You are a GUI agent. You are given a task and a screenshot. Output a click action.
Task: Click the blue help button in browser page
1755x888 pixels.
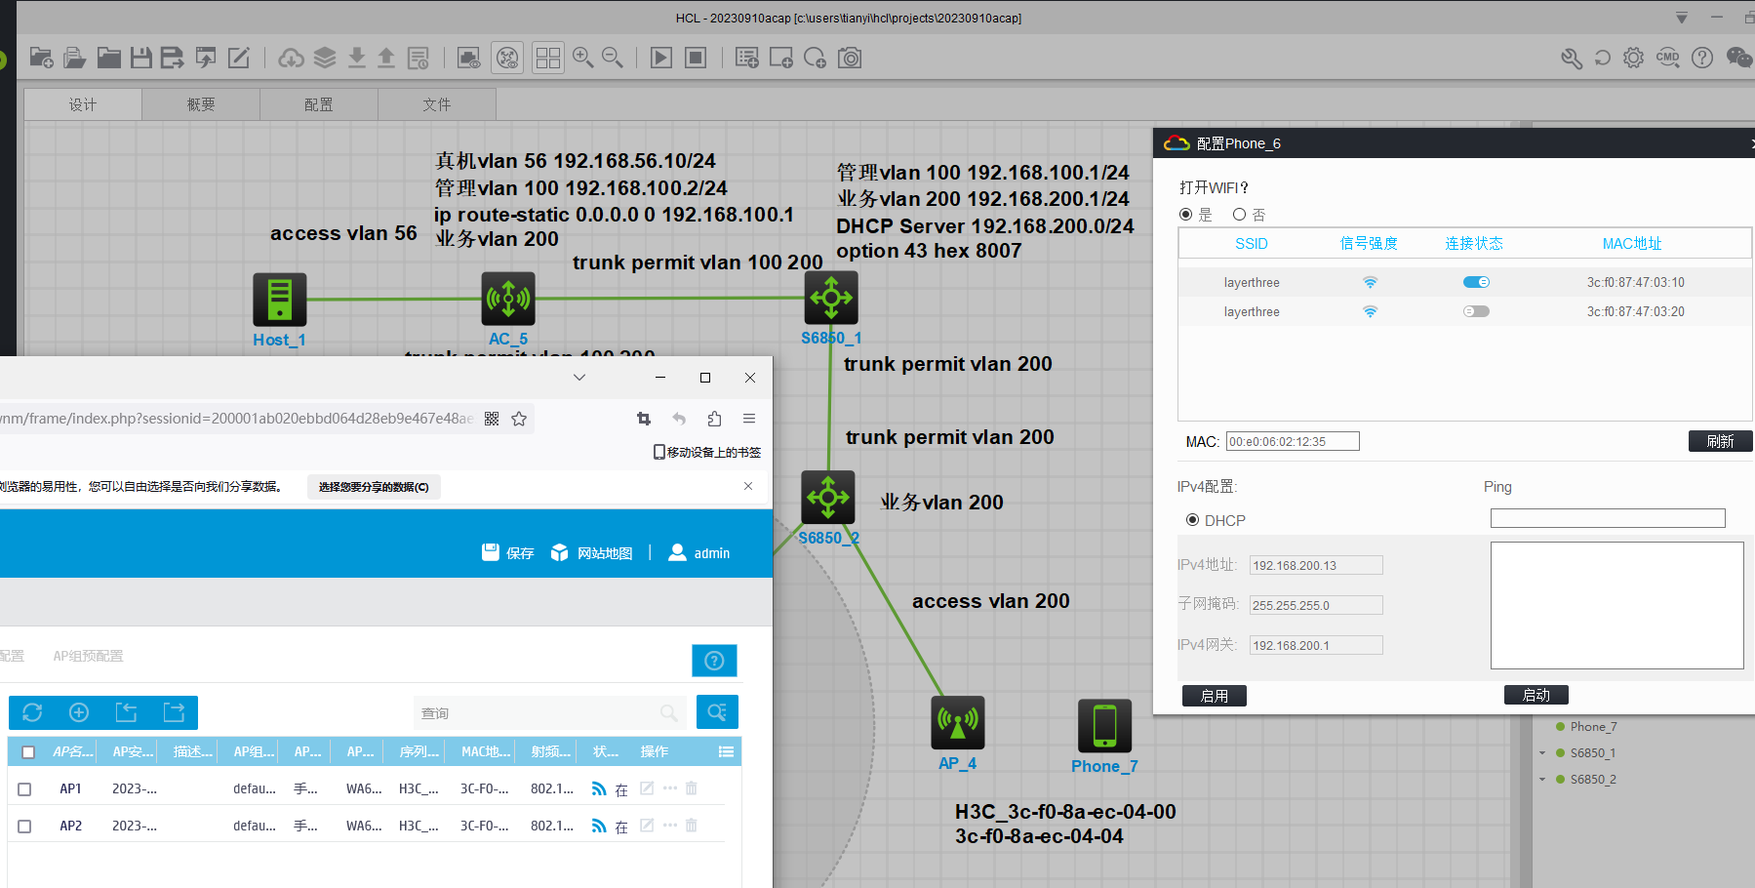point(714,661)
